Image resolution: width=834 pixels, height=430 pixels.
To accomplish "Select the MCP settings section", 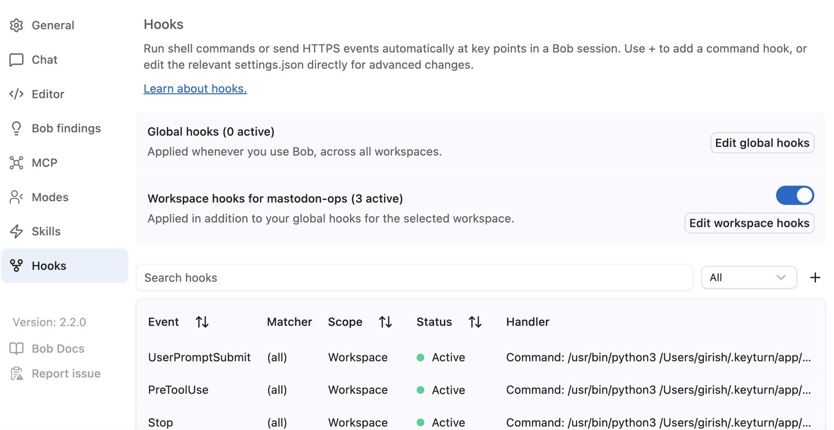I will click(x=64, y=163).
